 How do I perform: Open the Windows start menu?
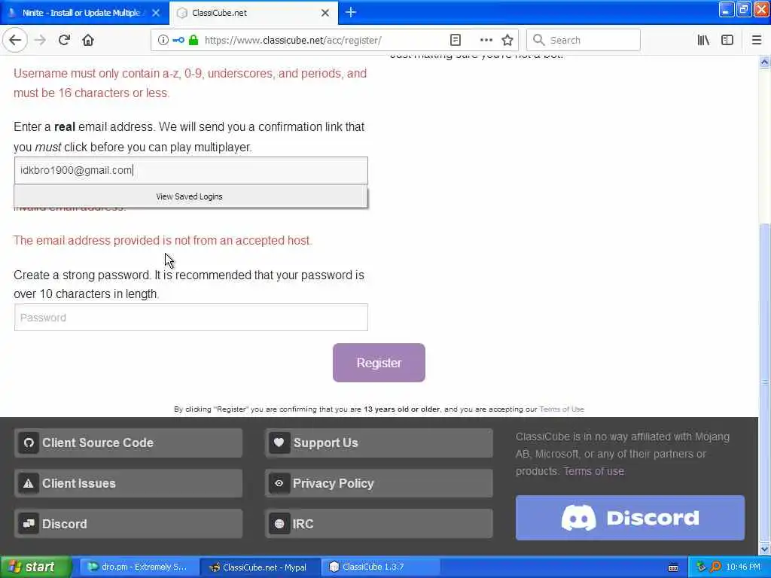coord(35,567)
